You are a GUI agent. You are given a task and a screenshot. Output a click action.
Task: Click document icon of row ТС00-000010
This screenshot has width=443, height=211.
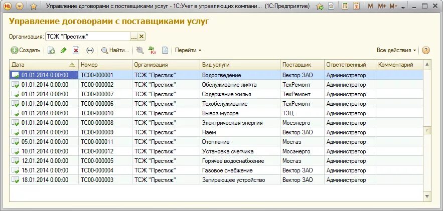[x=15, y=113]
